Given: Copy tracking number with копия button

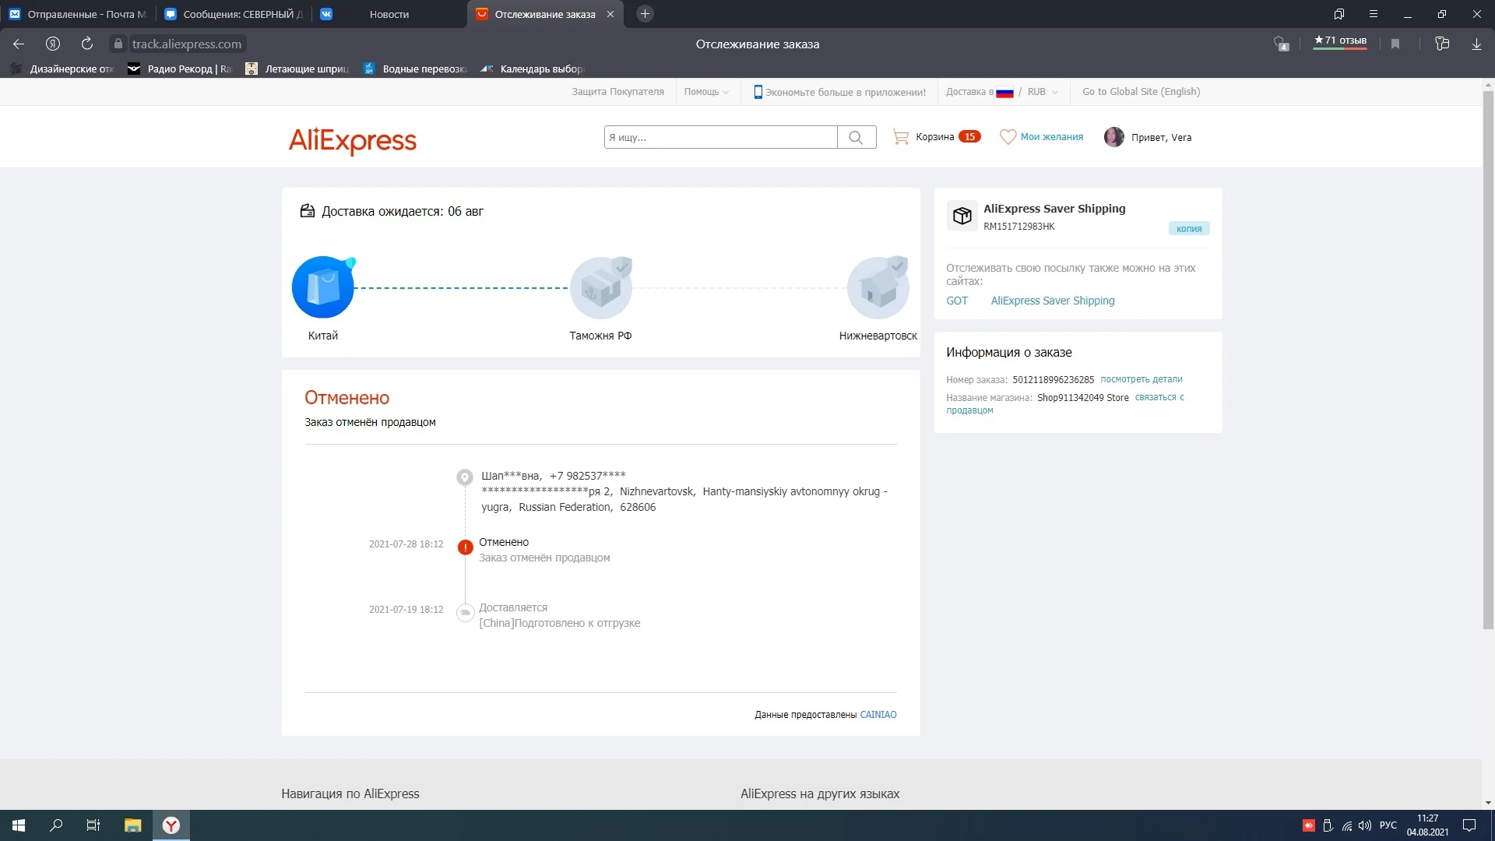Looking at the screenshot, I should coord(1188,229).
